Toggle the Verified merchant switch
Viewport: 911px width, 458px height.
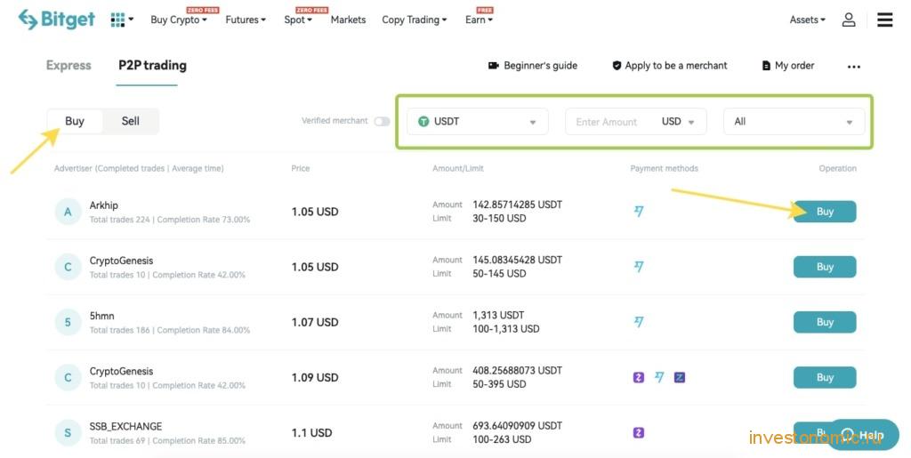coord(382,121)
